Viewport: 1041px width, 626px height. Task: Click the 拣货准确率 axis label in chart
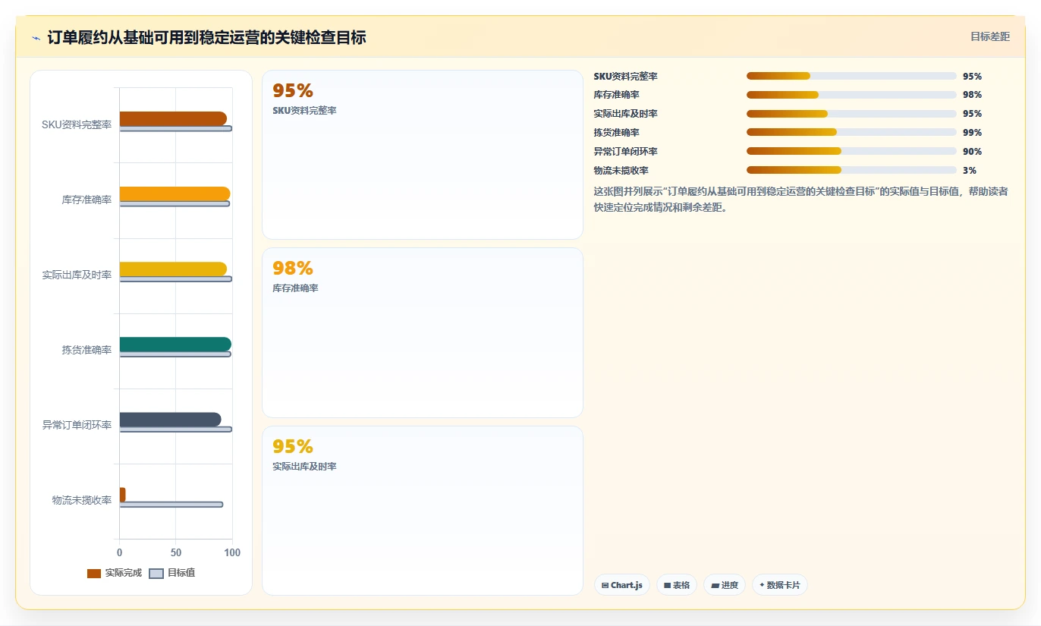click(87, 350)
